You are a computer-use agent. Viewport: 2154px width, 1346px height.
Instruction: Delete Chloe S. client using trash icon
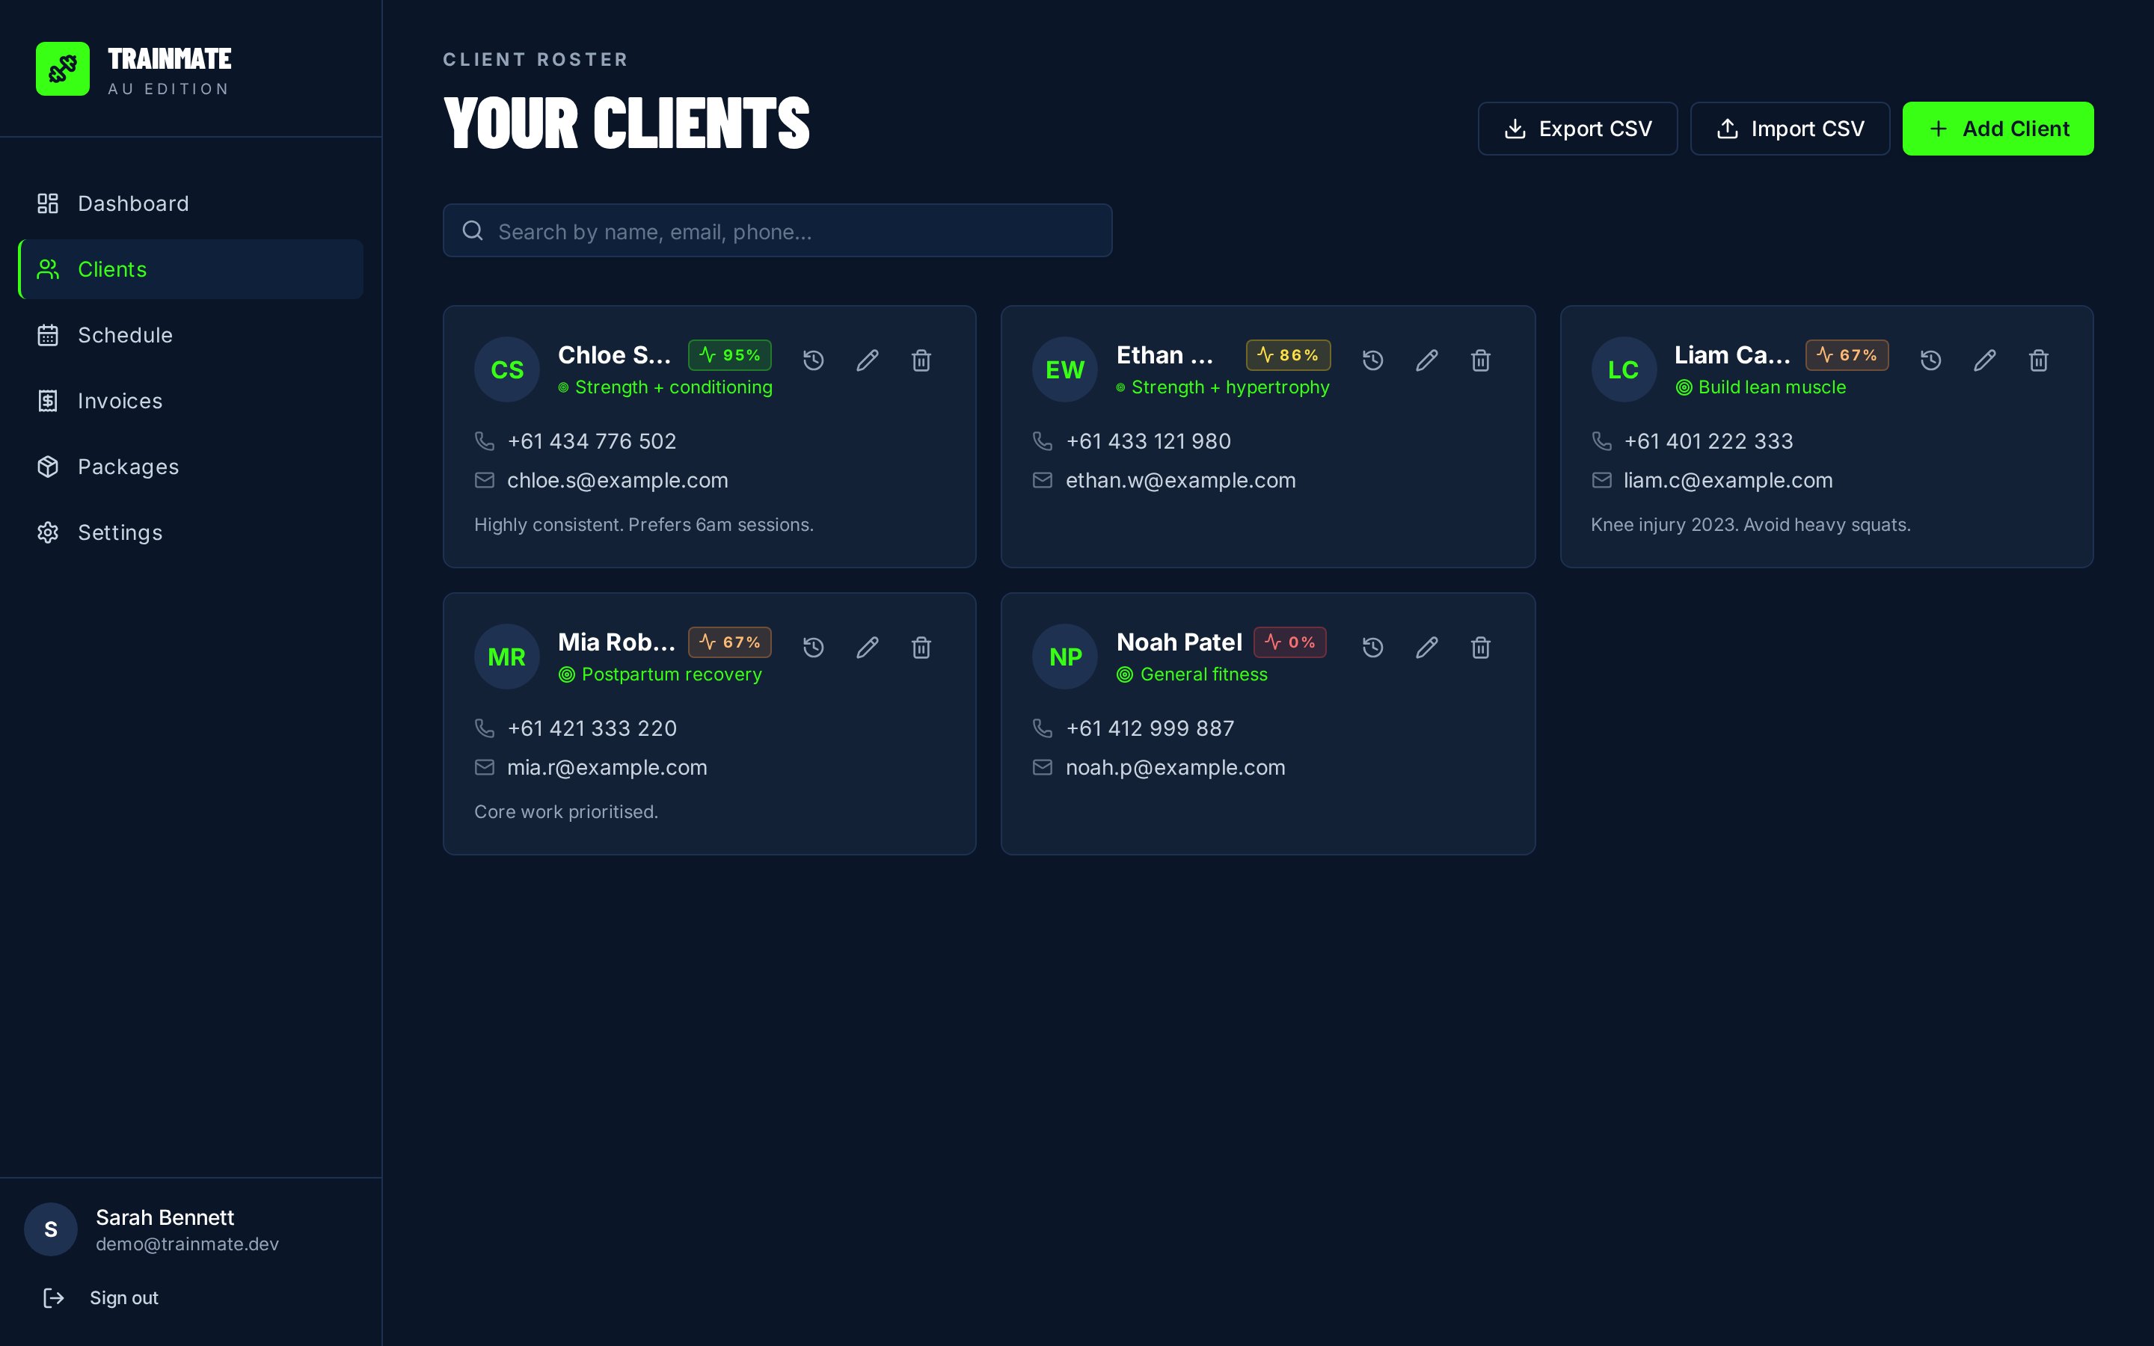coord(921,360)
